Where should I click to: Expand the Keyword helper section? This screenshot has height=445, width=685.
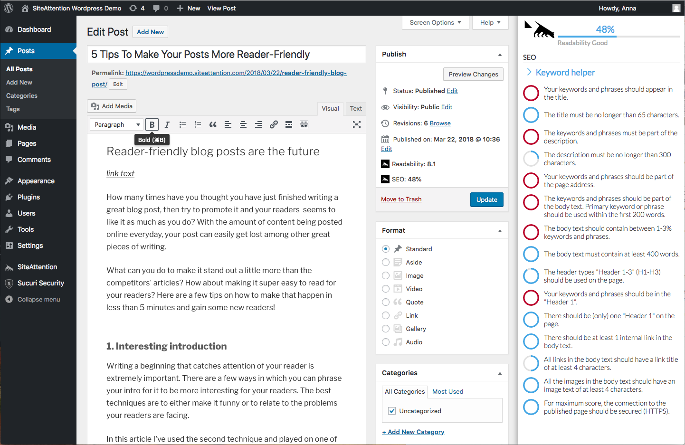coord(565,72)
